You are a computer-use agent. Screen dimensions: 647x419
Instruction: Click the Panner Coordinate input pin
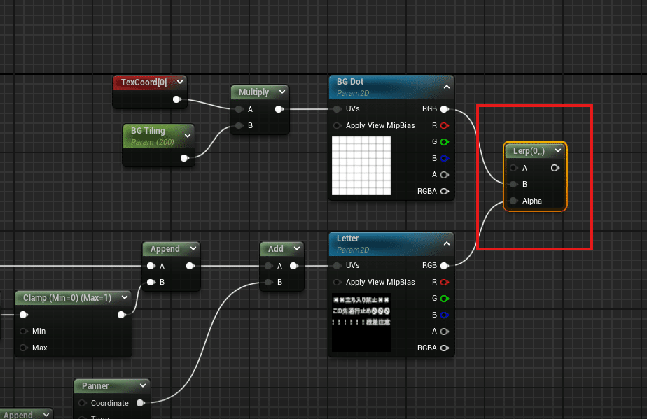[82, 403]
